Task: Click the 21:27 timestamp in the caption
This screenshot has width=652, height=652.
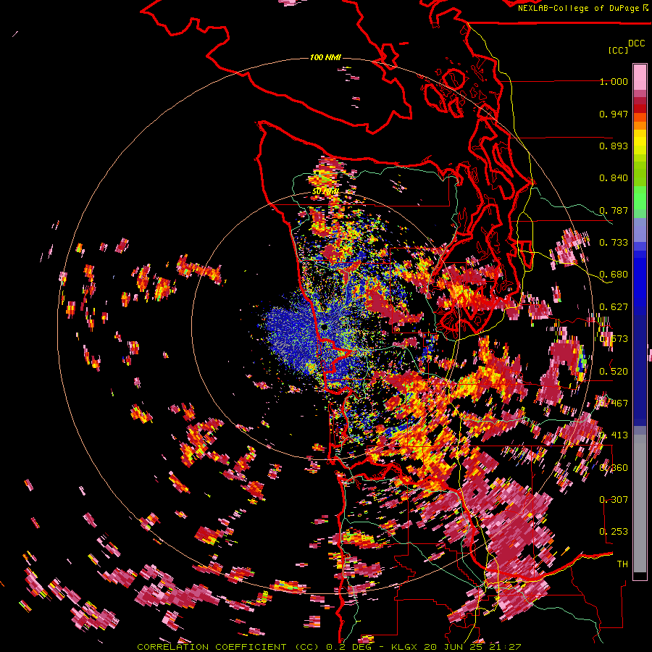Action: click(x=506, y=647)
